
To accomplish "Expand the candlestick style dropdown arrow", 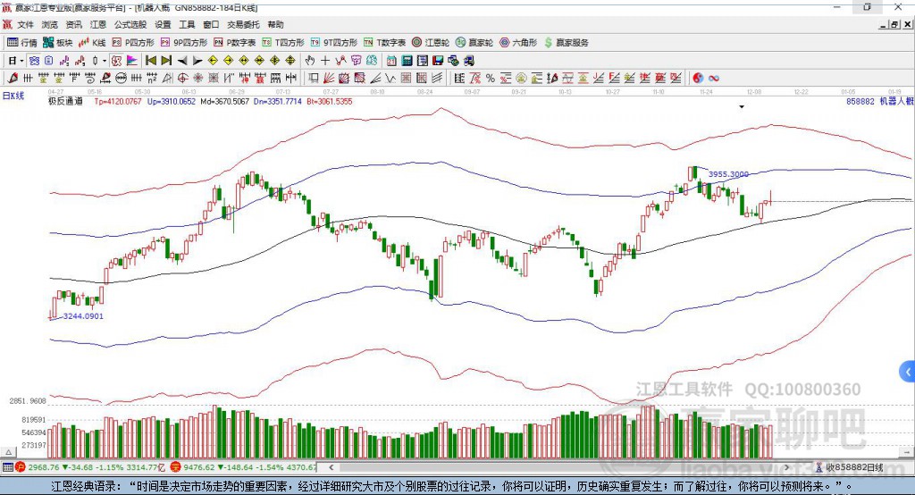I will click(105, 61).
